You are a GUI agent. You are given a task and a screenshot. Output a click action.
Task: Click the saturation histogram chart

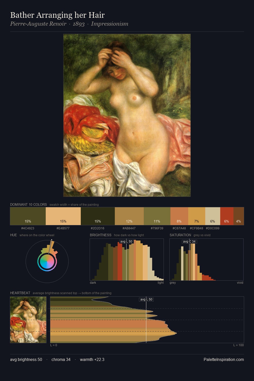(207, 260)
